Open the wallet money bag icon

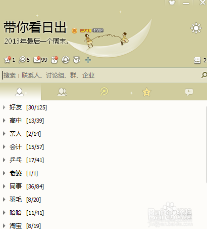55,60
